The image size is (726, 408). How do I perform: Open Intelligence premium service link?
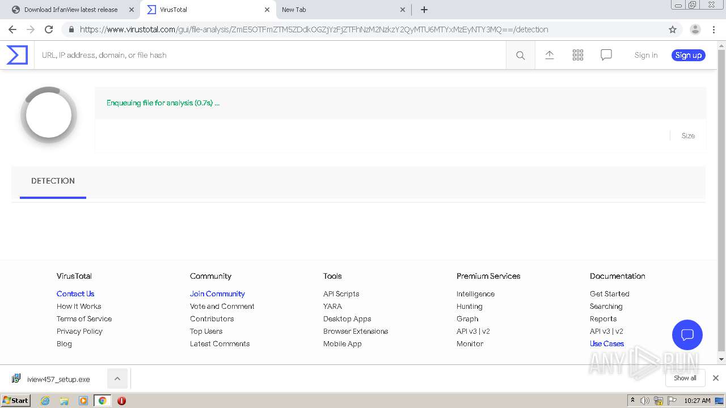(x=475, y=294)
